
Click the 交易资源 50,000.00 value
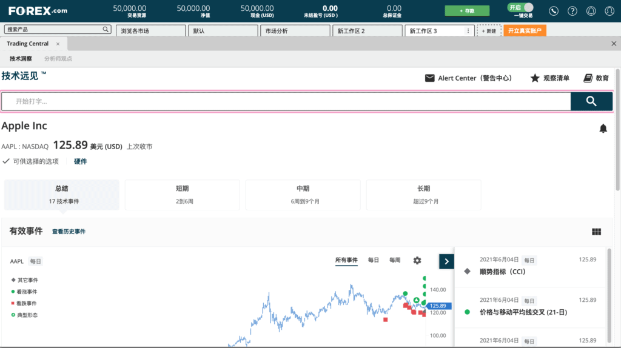pyautogui.click(x=130, y=8)
